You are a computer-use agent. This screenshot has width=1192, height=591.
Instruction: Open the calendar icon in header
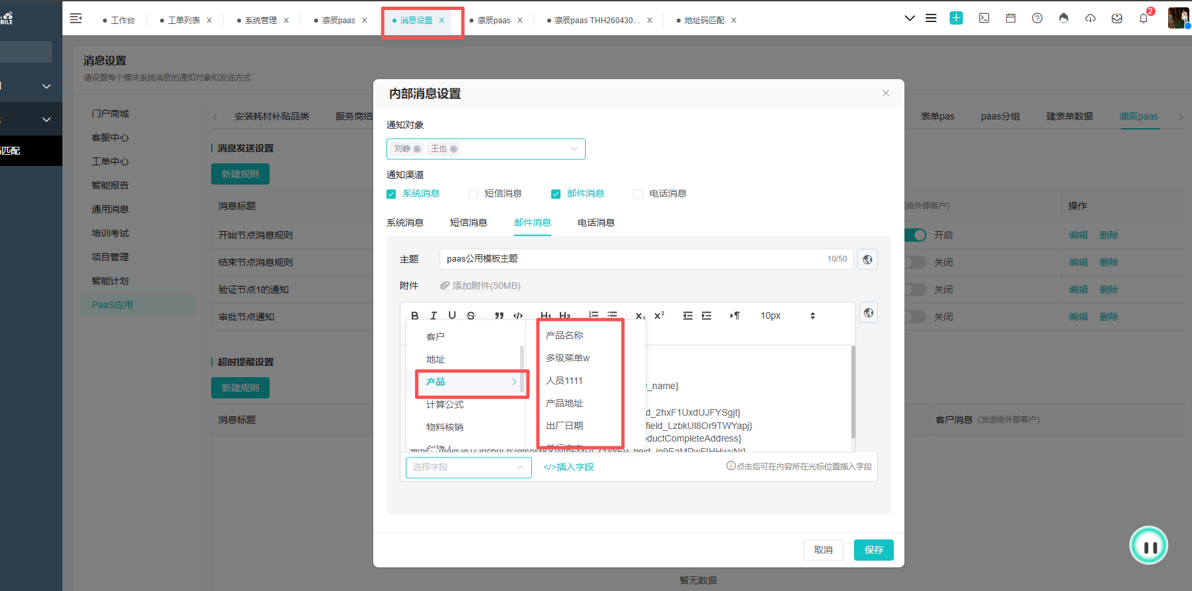pos(1011,18)
